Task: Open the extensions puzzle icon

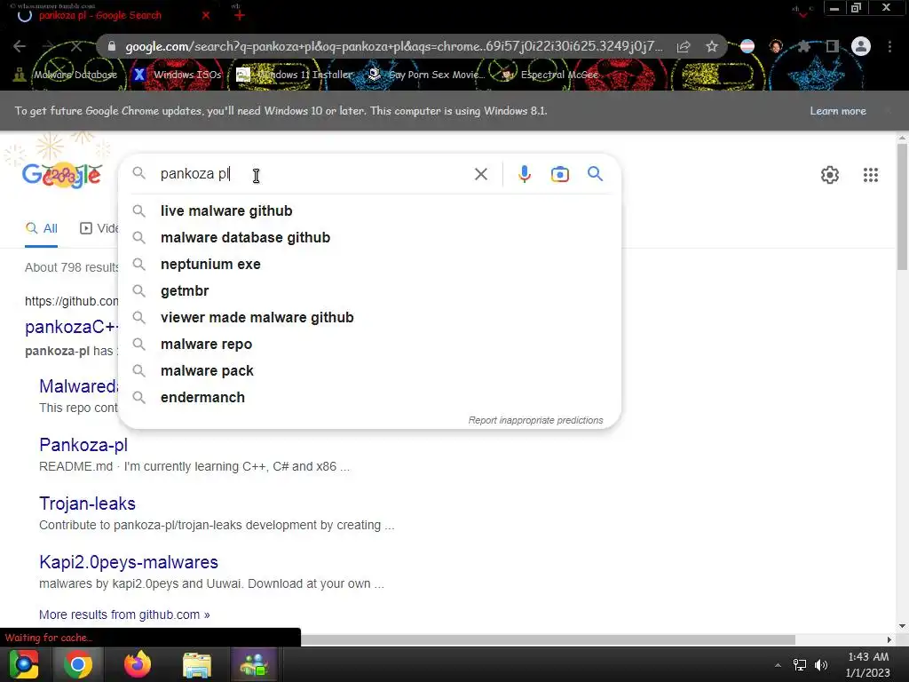Action: (803, 46)
